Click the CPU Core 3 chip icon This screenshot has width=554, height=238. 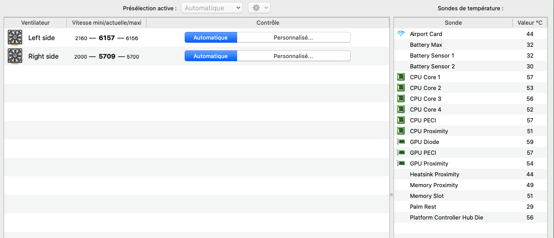[x=401, y=99]
